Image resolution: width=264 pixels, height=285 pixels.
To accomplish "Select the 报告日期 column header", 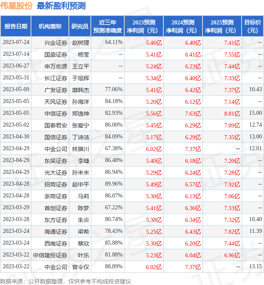I will 16,26.
